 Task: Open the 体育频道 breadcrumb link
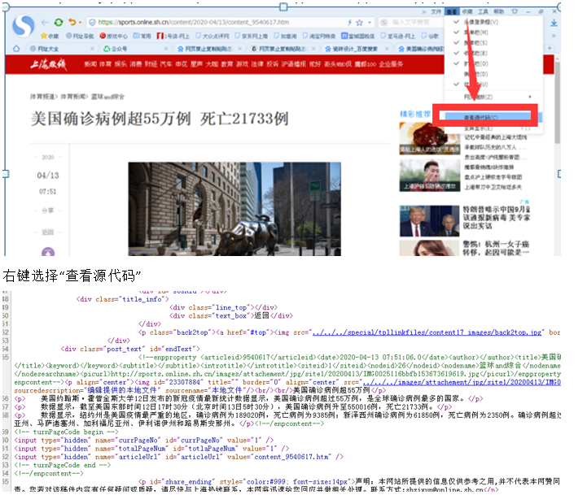click(x=43, y=97)
